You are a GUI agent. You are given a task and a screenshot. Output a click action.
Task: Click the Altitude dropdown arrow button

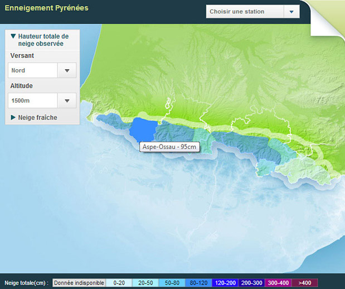(x=67, y=100)
